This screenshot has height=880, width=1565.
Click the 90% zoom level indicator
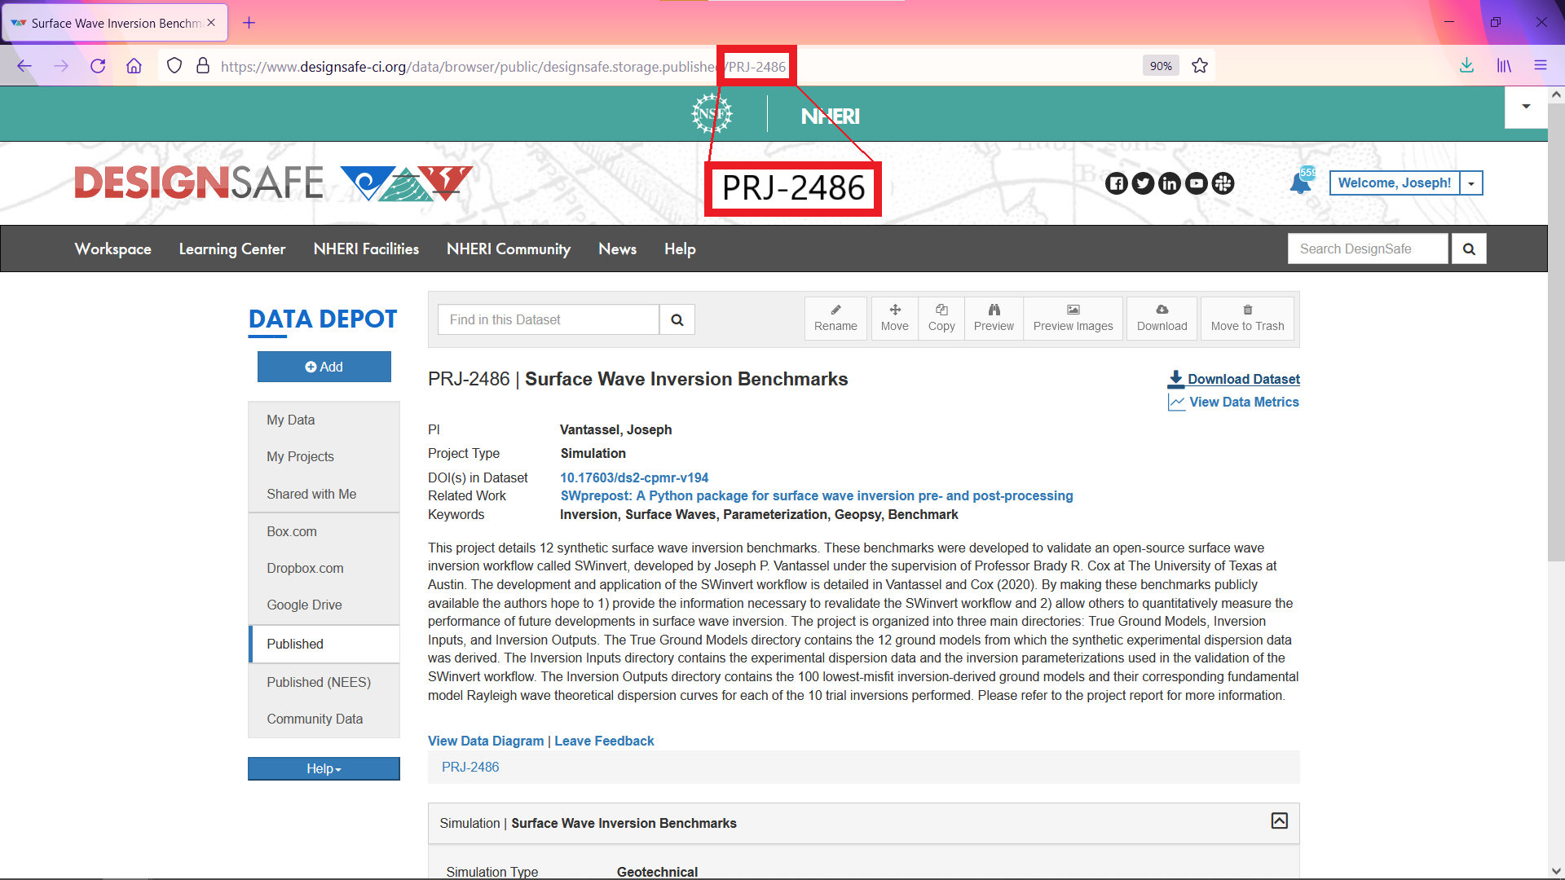pyautogui.click(x=1161, y=66)
